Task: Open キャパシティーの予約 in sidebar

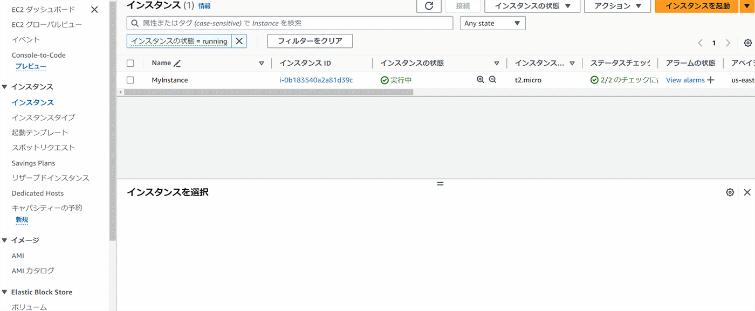Action: pos(47,208)
